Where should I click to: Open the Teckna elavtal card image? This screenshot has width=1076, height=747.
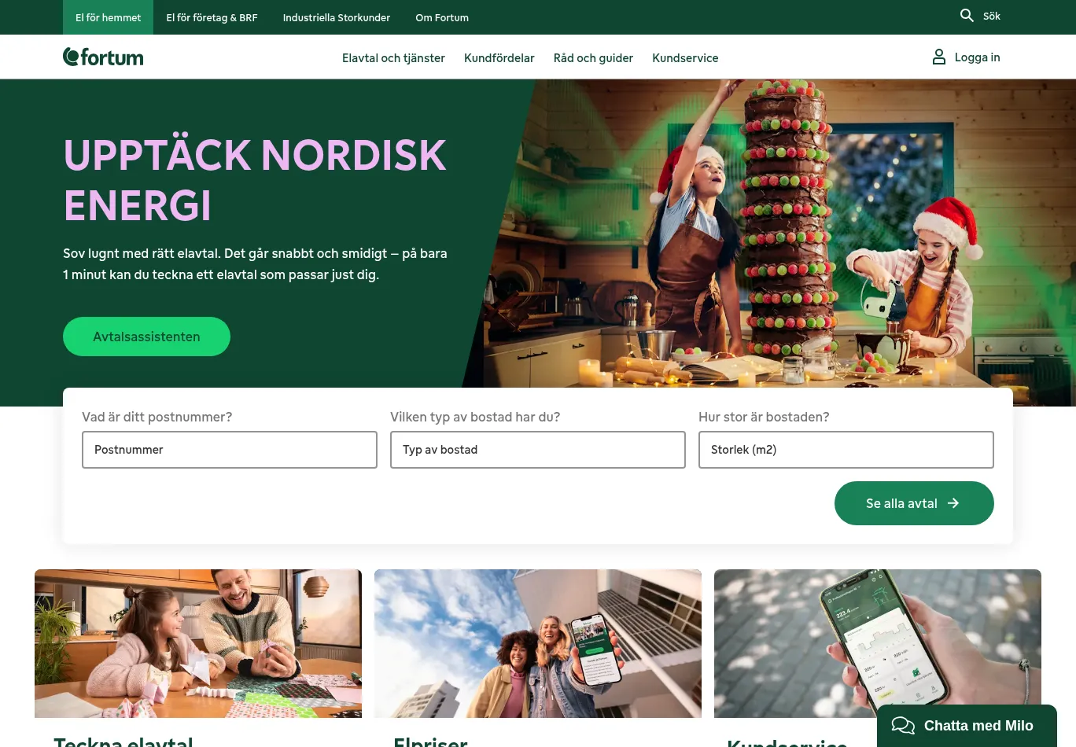[x=198, y=643]
